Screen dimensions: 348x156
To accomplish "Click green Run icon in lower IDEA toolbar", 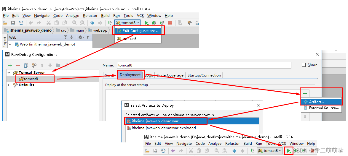I will coord(288,151).
